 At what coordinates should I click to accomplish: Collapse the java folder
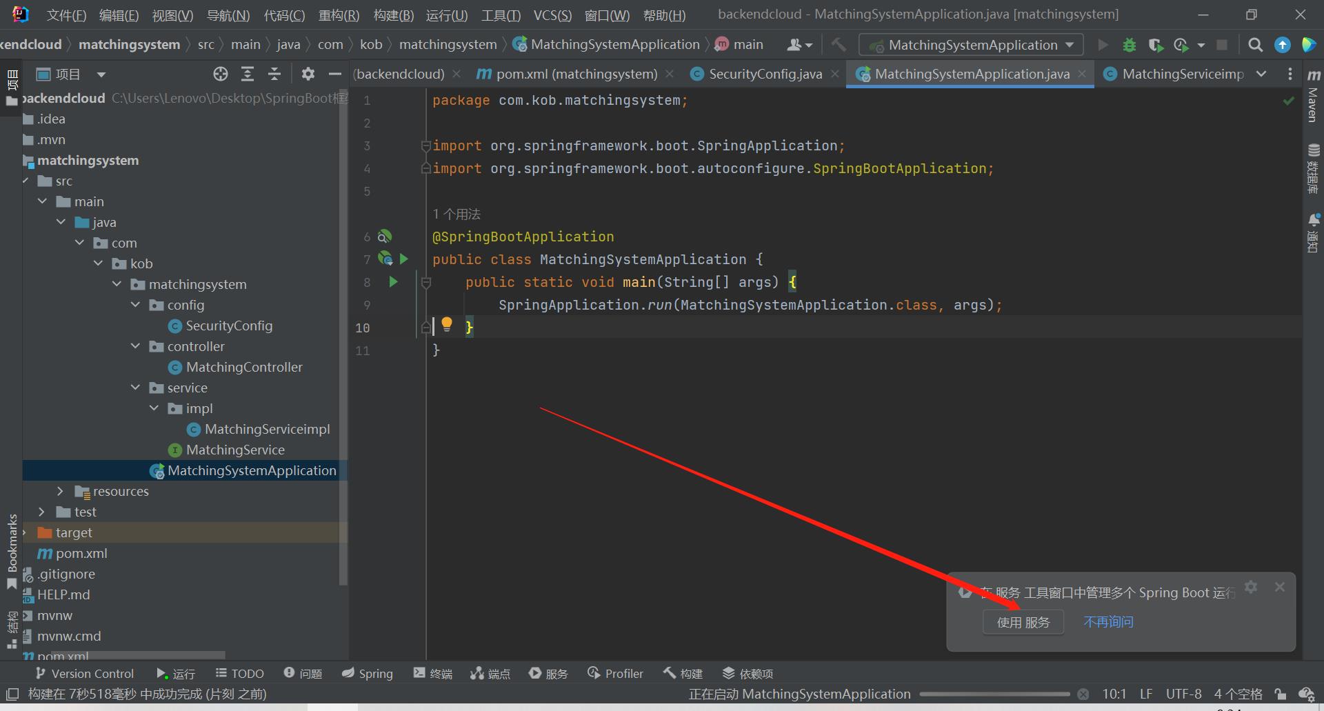pyautogui.click(x=61, y=222)
